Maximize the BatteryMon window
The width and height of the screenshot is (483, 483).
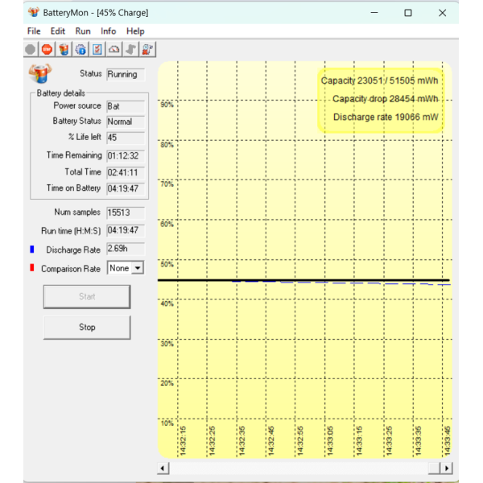coord(408,13)
